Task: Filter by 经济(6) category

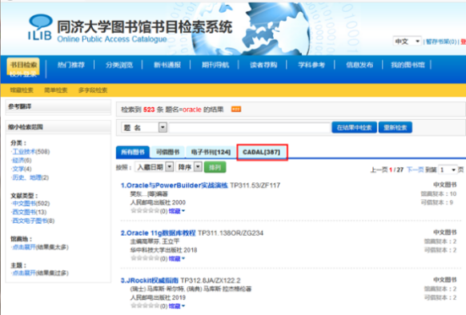Action: click(x=22, y=161)
